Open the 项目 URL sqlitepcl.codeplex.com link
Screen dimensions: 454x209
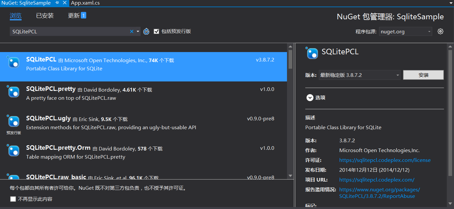(x=377, y=180)
